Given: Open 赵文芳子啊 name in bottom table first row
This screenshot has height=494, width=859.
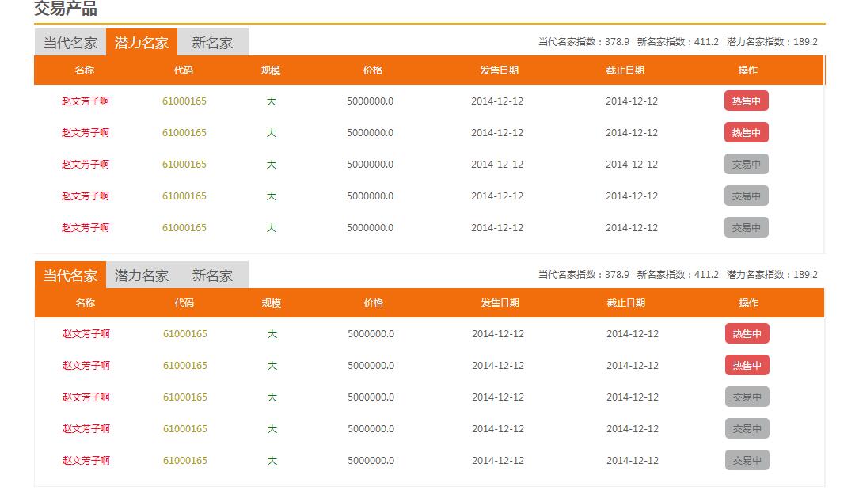Looking at the screenshot, I should click(x=85, y=333).
